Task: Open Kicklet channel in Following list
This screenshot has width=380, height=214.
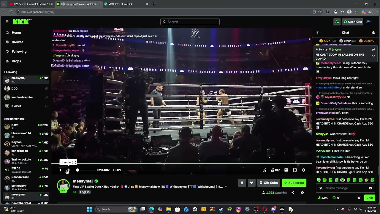Action: (26, 106)
